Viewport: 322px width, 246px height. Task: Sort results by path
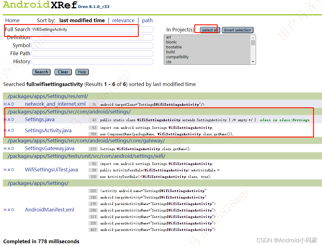click(147, 20)
